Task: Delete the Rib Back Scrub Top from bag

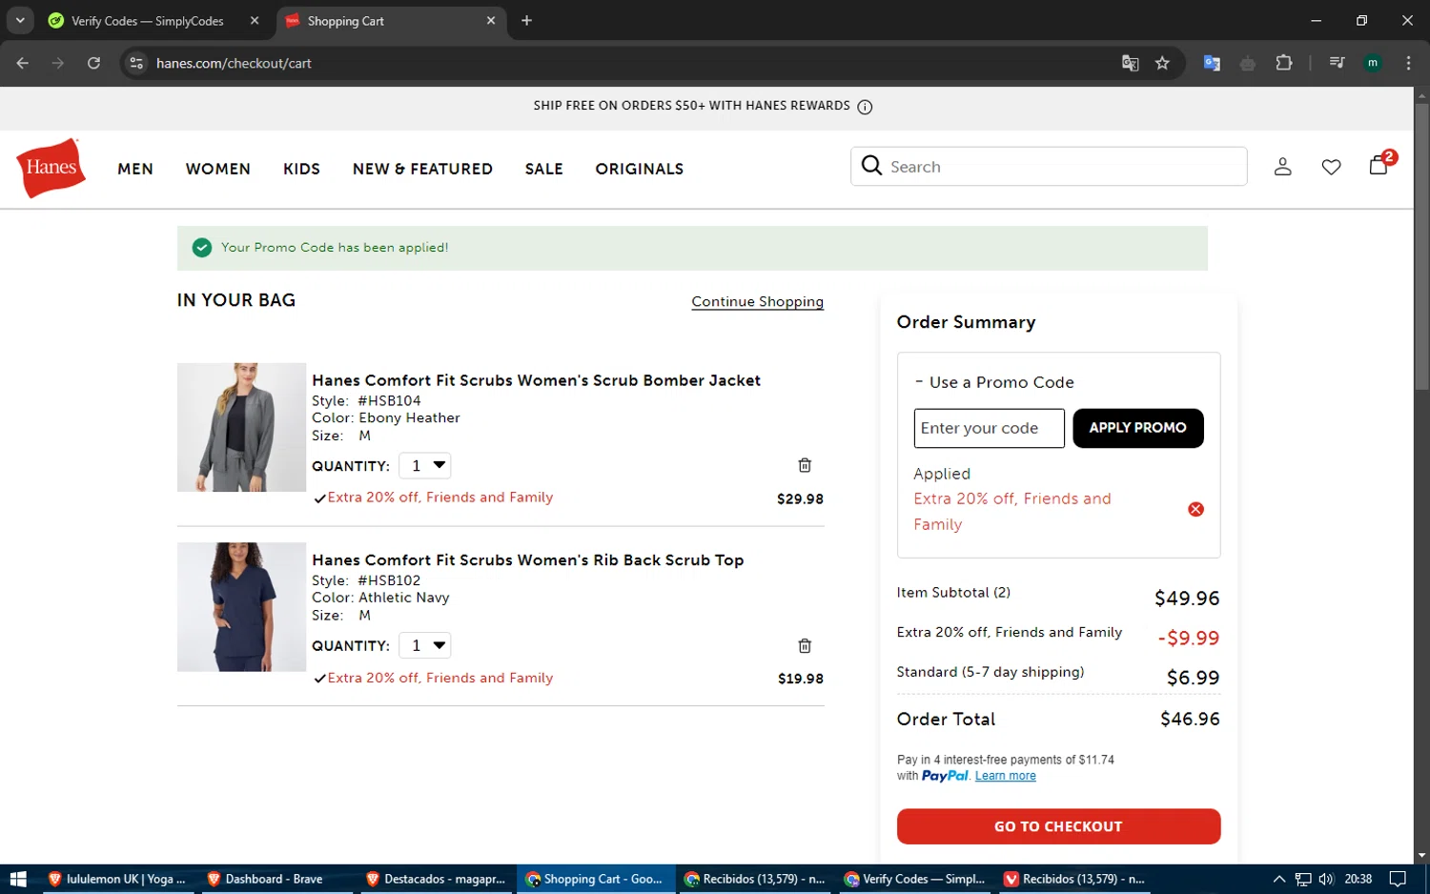Action: (x=805, y=645)
